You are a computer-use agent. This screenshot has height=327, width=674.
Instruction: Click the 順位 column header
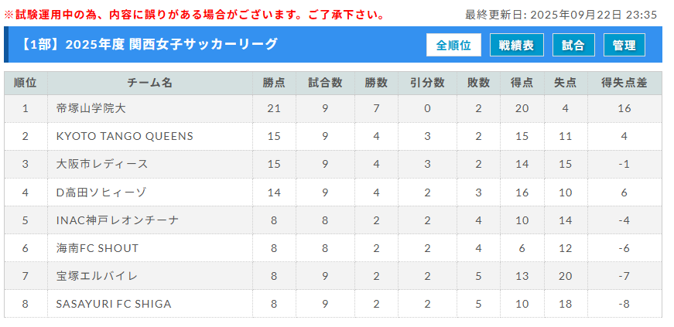[x=25, y=83]
